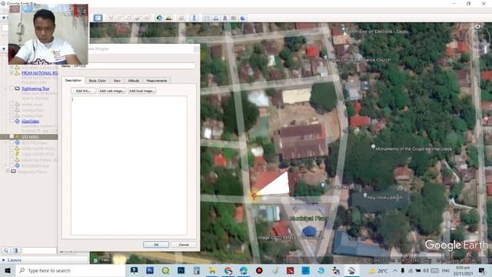Image resolution: width=492 pixels, height=277 pixels.
Task: Toggle the BOUNDARY kml checkbox
Action: [x=12, y=165]
